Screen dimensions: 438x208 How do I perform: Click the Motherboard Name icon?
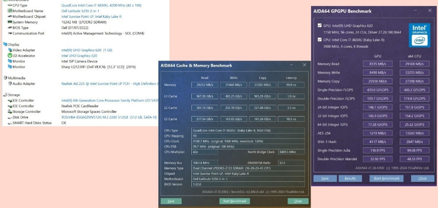[x=9, y=11]
